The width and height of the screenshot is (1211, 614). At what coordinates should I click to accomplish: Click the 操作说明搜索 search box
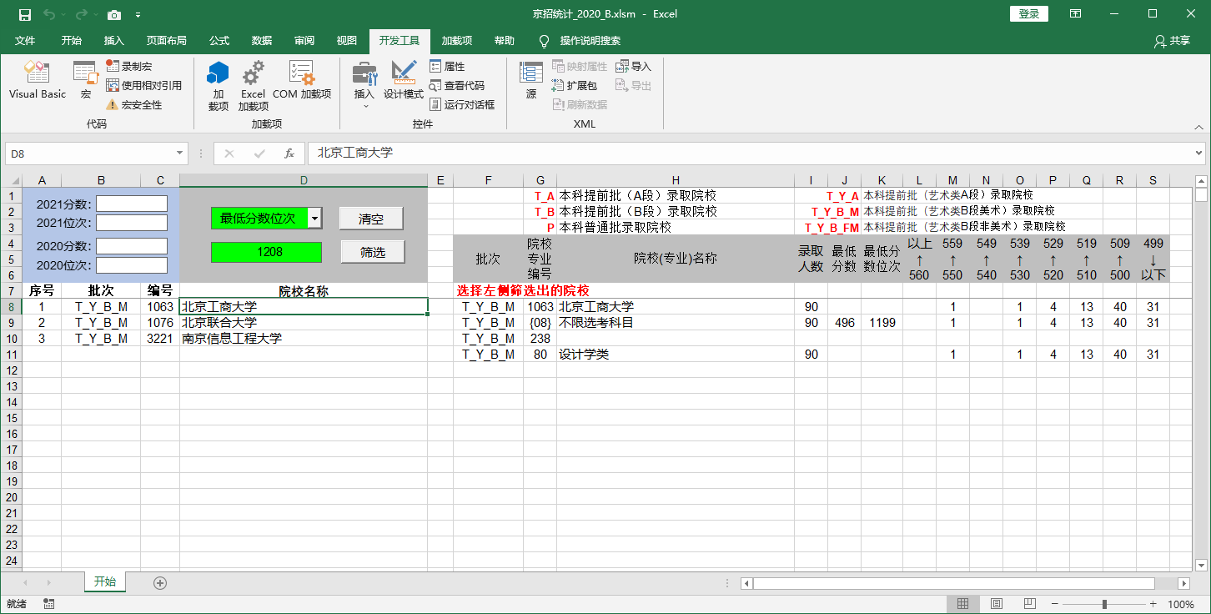coord(590,40)
